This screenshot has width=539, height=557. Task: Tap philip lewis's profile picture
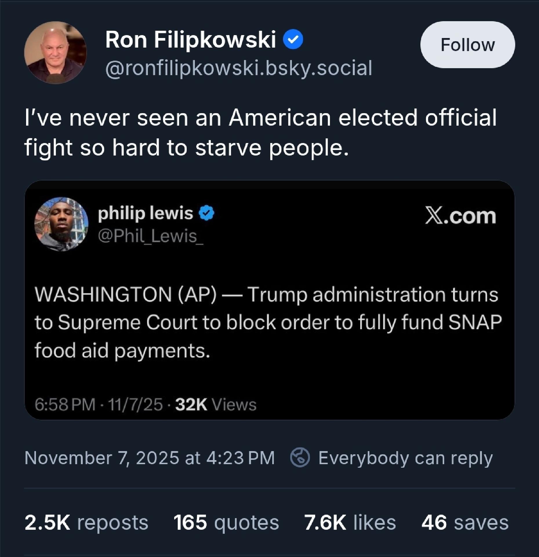(x=61, y=224)
